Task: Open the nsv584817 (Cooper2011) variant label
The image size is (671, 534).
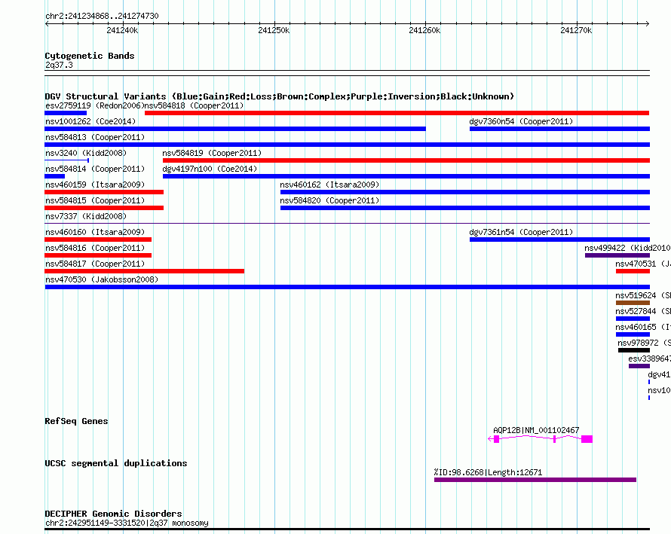Action: 95,264
